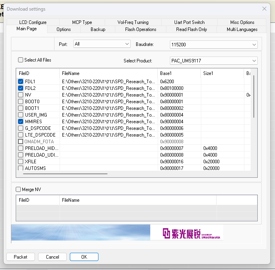
Task: Check the BOOT0 checkbox
Action: [20, 102]
